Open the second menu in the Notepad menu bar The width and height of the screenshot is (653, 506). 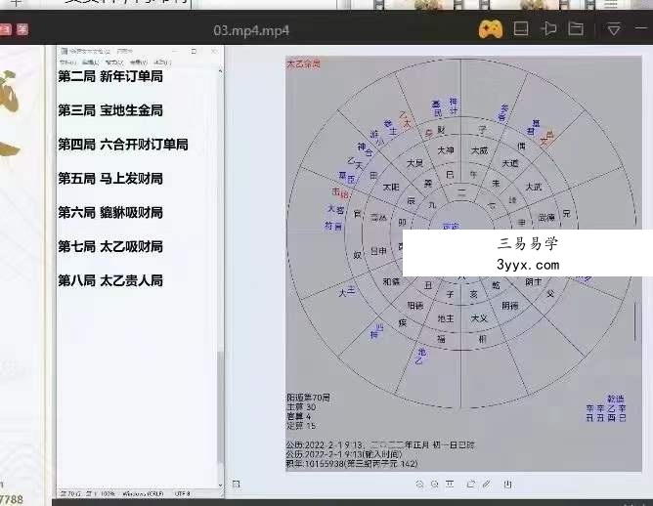coord(90,63)
